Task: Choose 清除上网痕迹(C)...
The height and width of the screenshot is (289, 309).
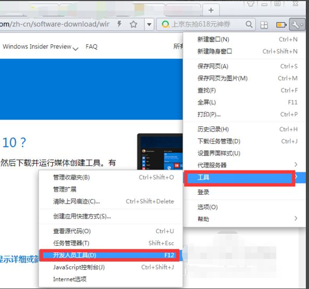Action: point(111,202)
